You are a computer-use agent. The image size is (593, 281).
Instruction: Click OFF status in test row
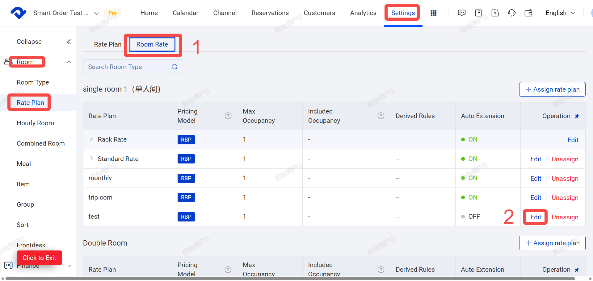click(470, 217)
